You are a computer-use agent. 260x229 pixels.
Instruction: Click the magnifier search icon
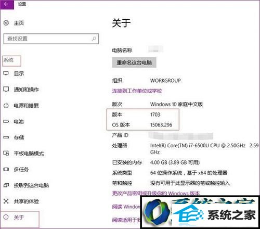(x=94, y=39)
